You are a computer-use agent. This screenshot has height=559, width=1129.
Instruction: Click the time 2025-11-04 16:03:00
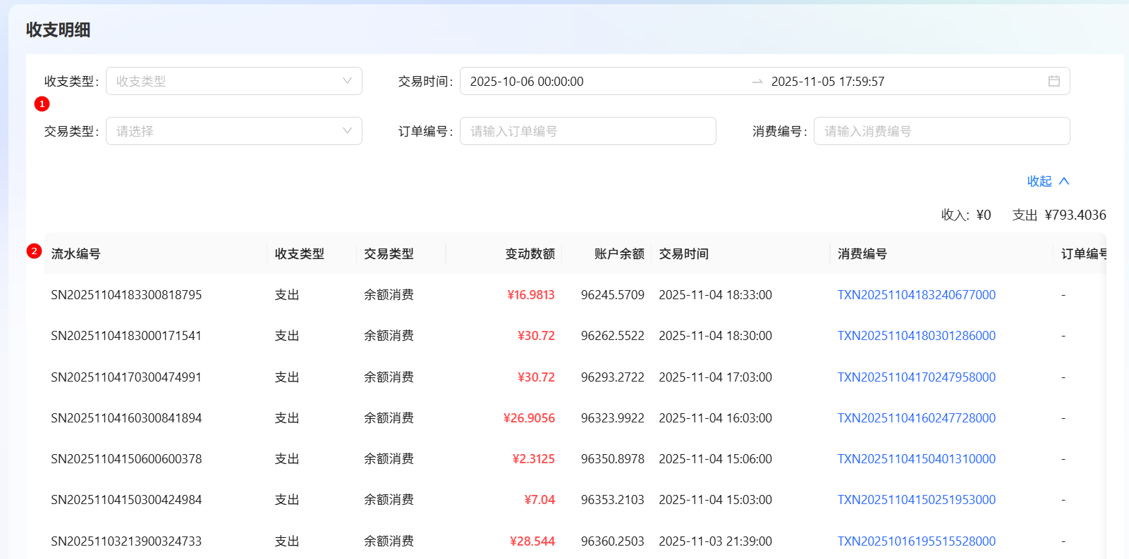point(715,418)
